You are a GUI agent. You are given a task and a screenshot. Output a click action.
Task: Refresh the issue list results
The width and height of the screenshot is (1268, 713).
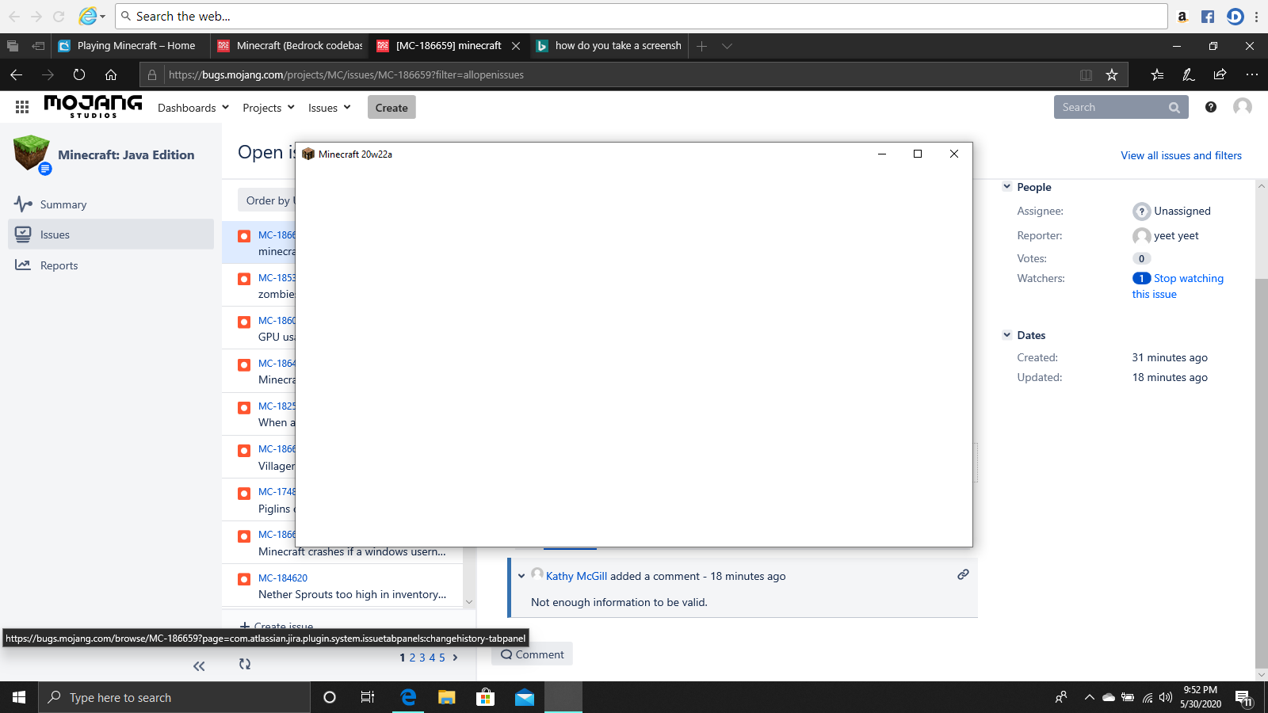coord(245,664)
